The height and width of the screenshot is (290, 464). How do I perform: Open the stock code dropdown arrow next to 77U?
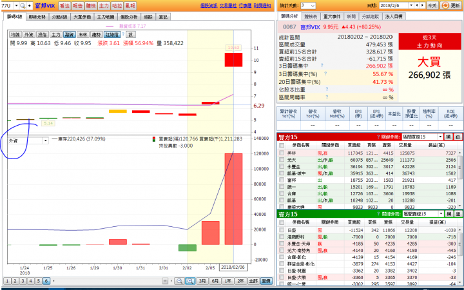(x=16, y=6)
